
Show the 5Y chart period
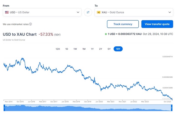109,49
